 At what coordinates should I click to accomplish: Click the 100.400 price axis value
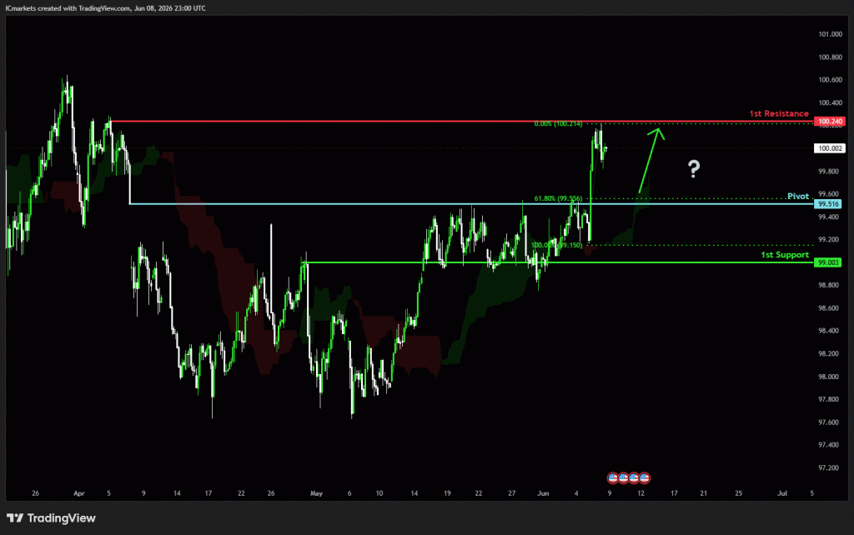(830, 102)
